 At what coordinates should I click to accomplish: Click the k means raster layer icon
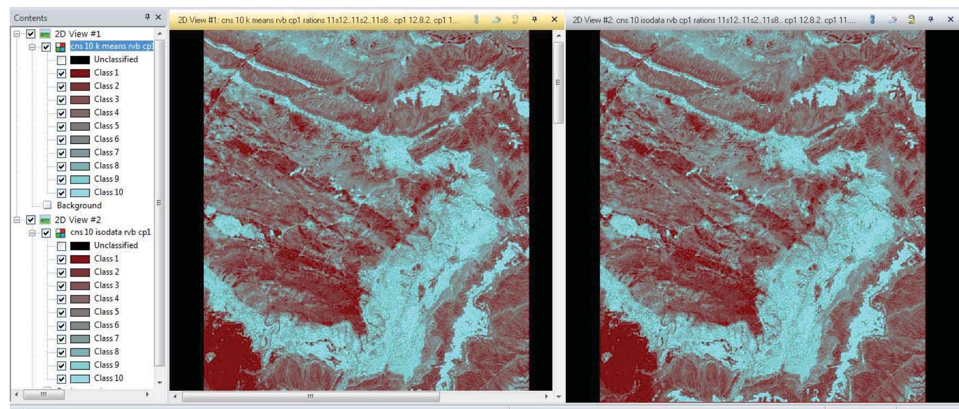[x=60, y=47]
